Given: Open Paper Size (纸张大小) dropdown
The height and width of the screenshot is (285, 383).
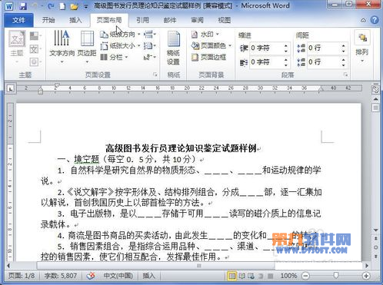Looking at the screenshot, I should 120,46.
